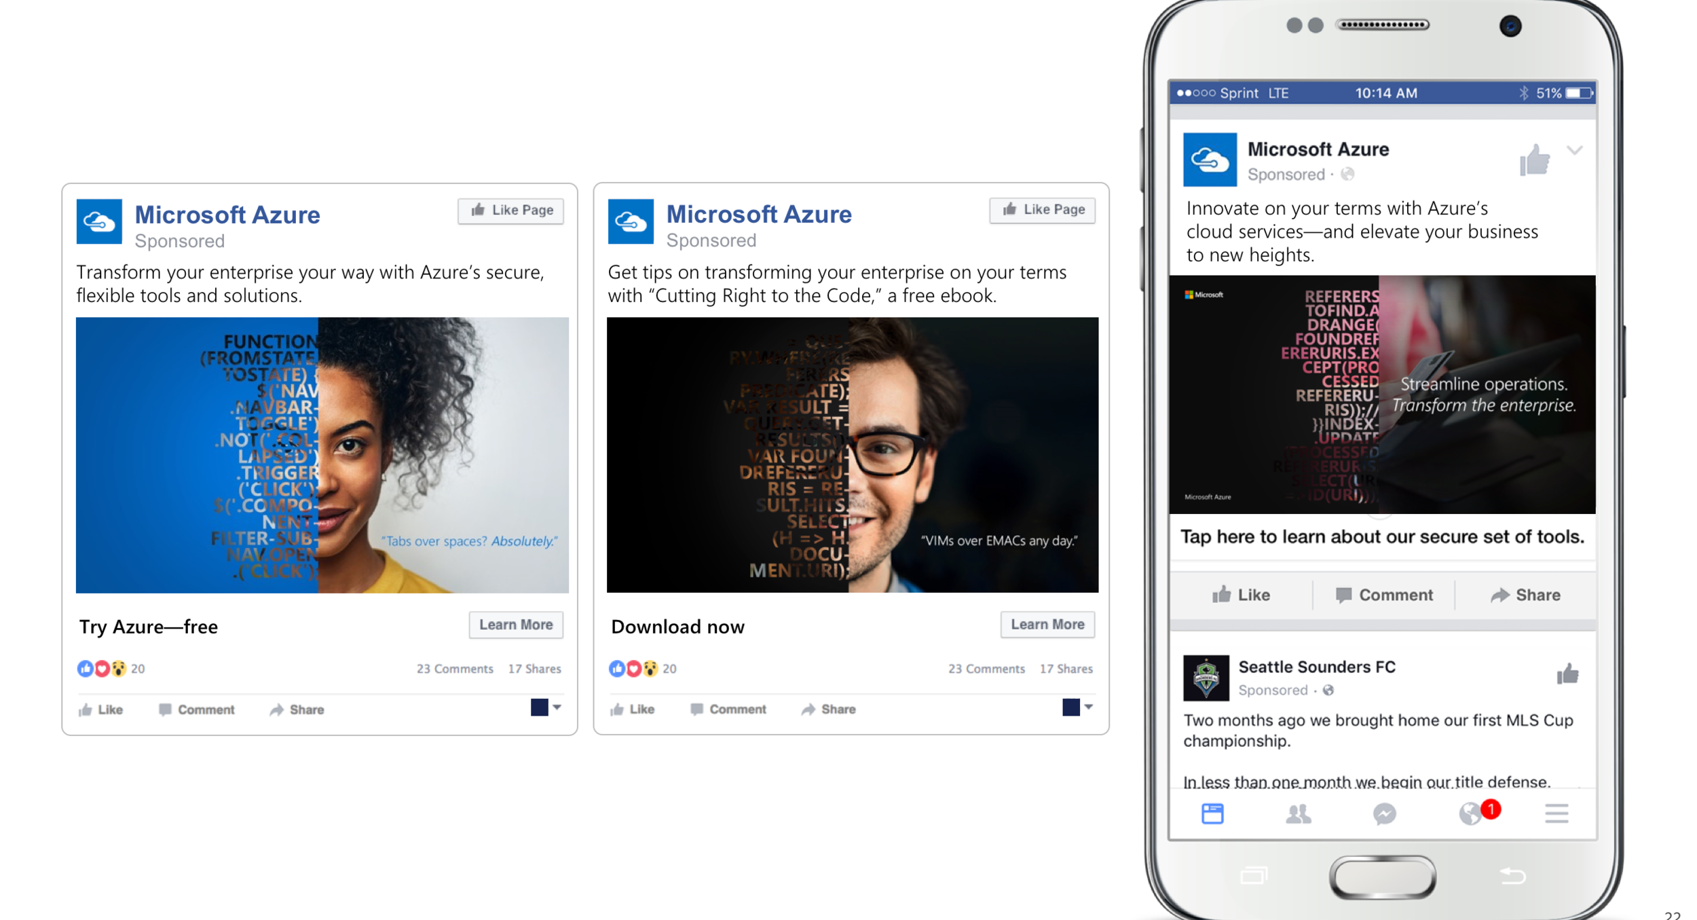Tap the Sprint signal strength dots
Image resolution: width=1697 pixels, height=920 pixels.
(1196, 93)
